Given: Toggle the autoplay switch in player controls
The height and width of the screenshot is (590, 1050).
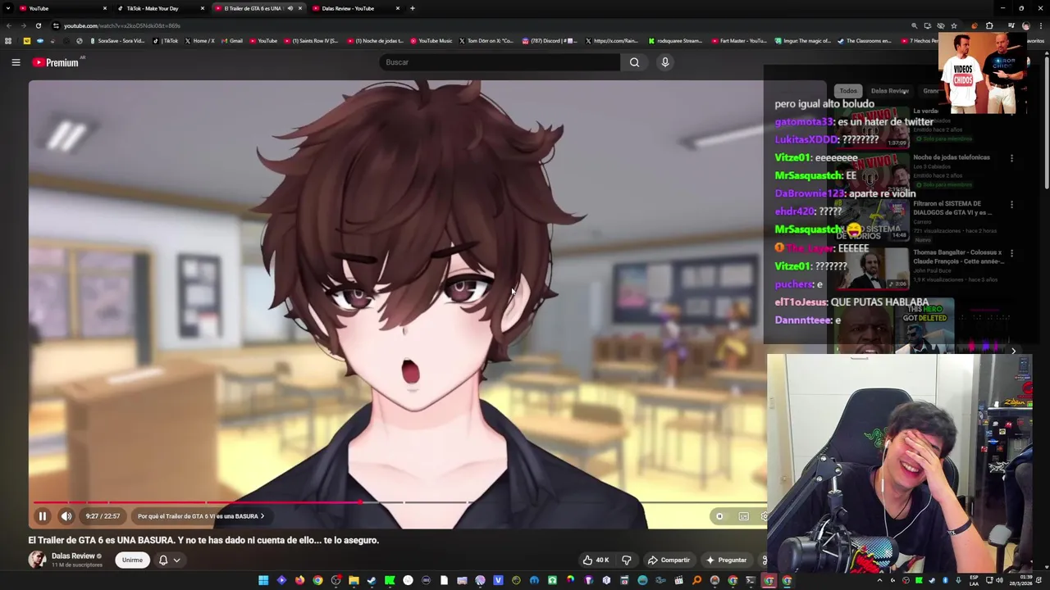Looking at the screenshot, I should click(x=719, y=516).
